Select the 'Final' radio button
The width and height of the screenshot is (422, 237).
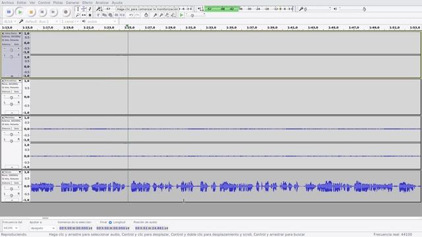point(98,223)
